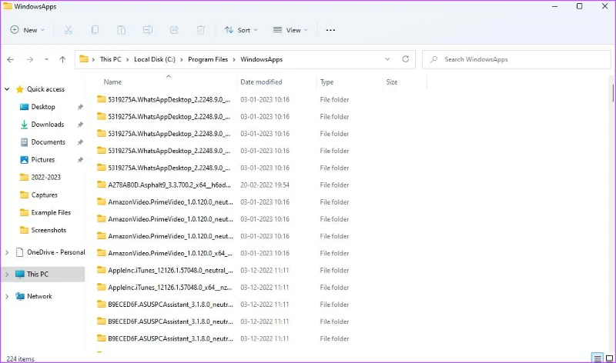The height and width of the screenshot is (363, 616).
Task: Unpin icon next to Desktop
Action: tap(80, 107)
